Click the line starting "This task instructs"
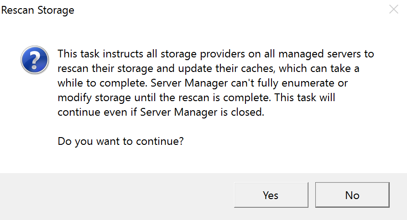The height and width of the screenshot is (220, 407). click(x=215, y=54)
